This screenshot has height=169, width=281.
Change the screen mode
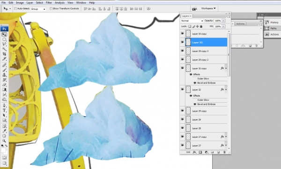click(x=4, y=163)
